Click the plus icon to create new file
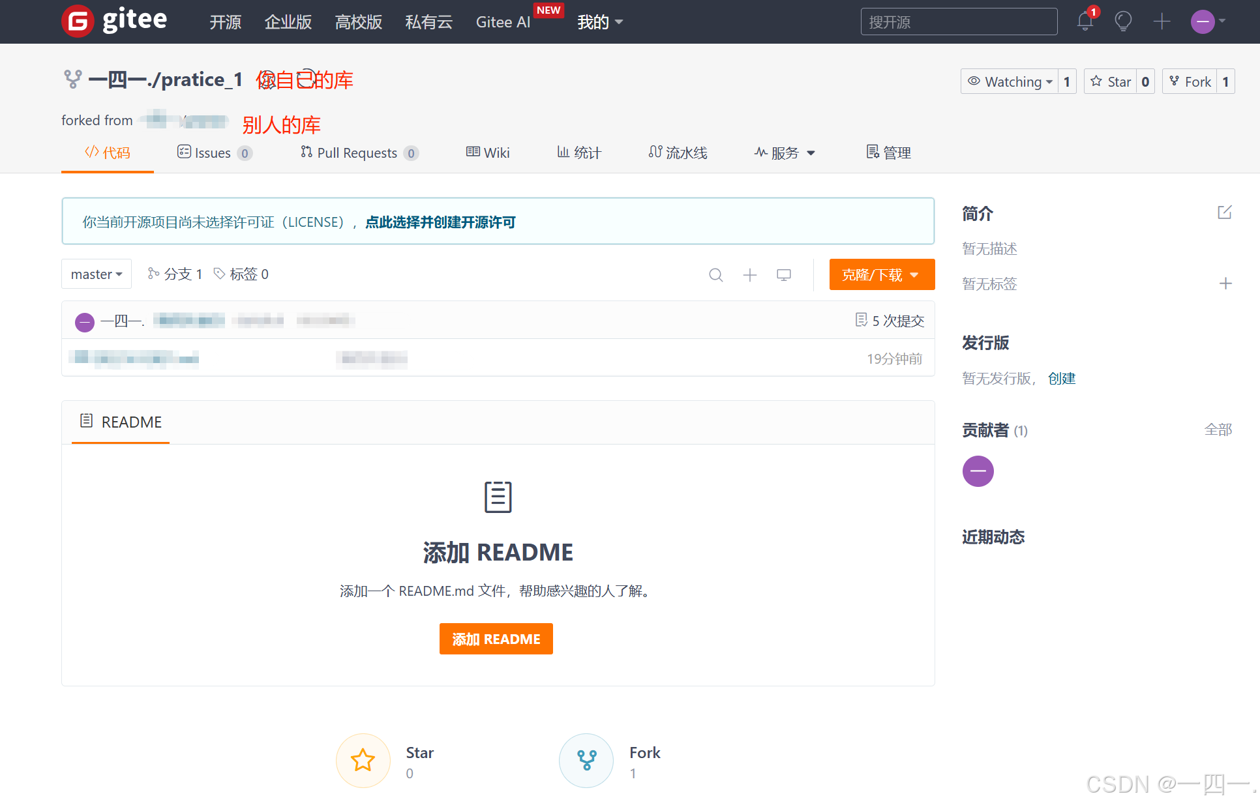Screen dimensions: 1260x805 coord(750,274)
